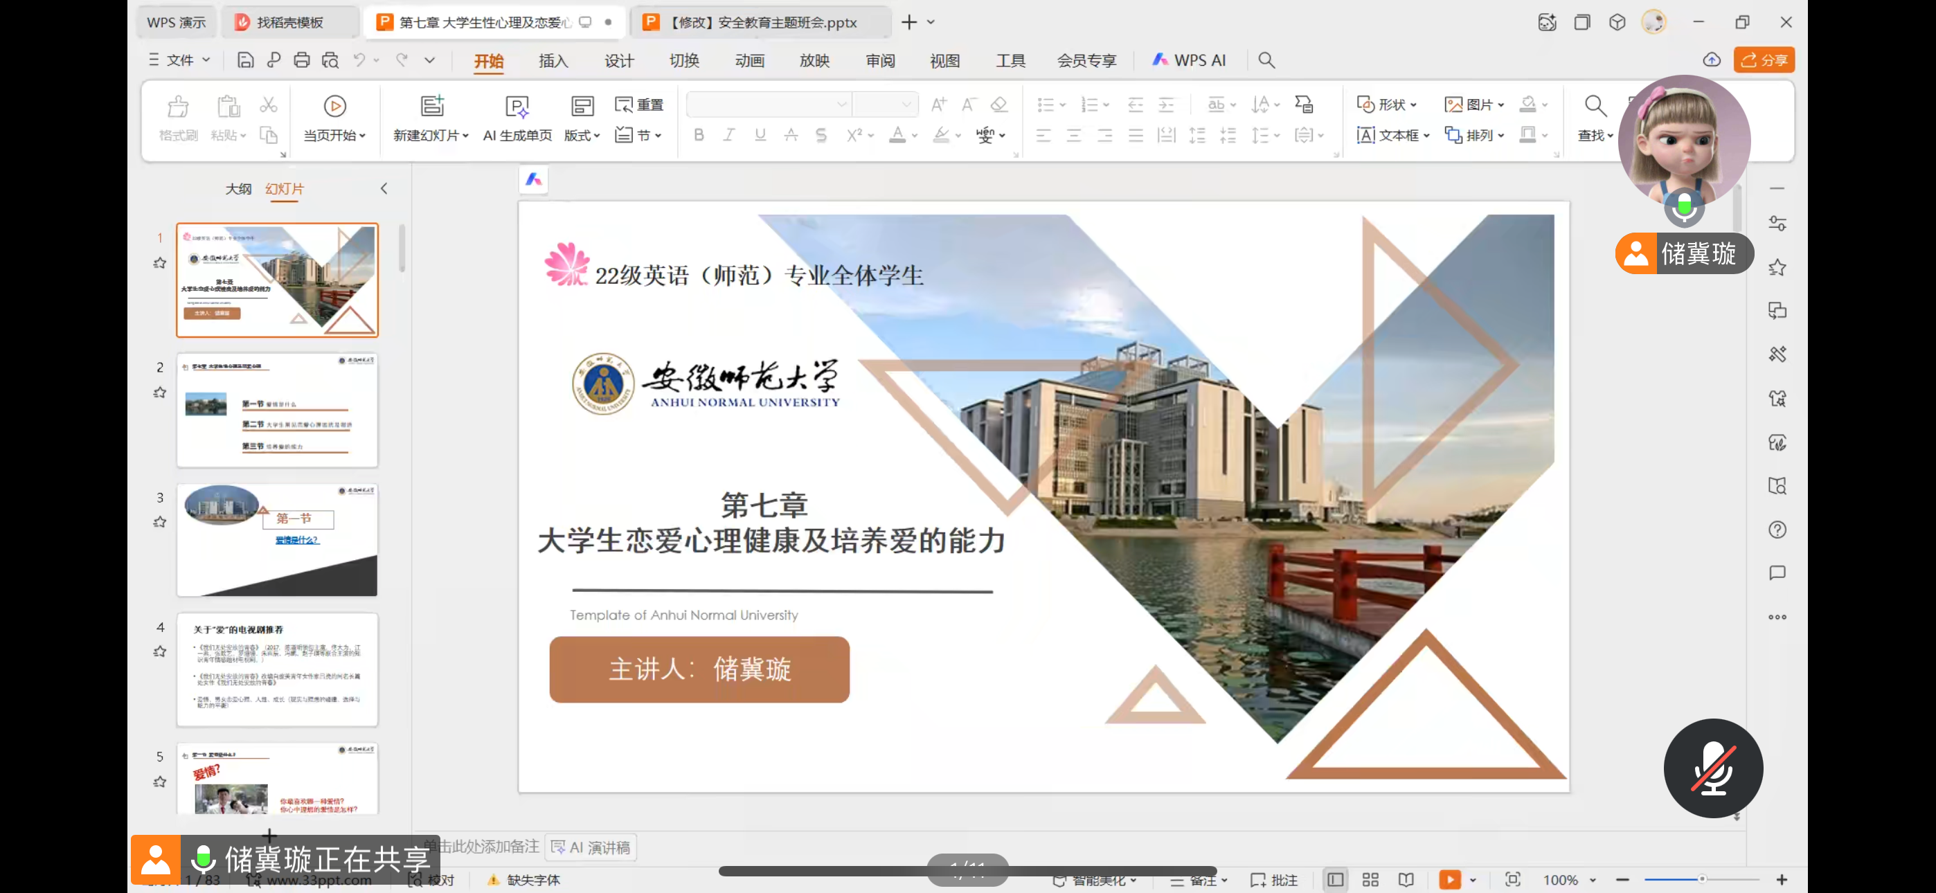Image resolution: width=1936 pixels, height=893 pixels.
Task: Open the font name combo box
Action: point(768,105)
